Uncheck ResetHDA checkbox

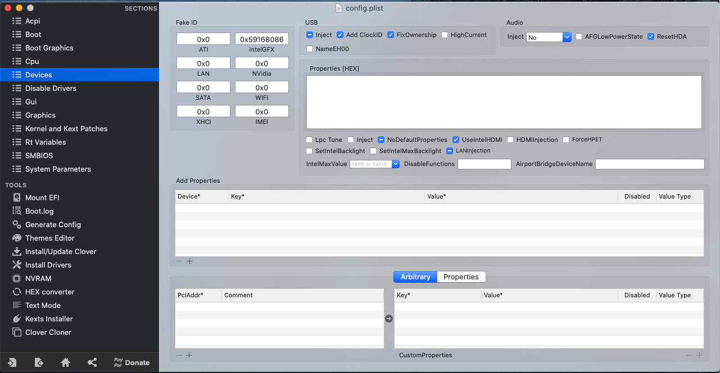[651, 36]
